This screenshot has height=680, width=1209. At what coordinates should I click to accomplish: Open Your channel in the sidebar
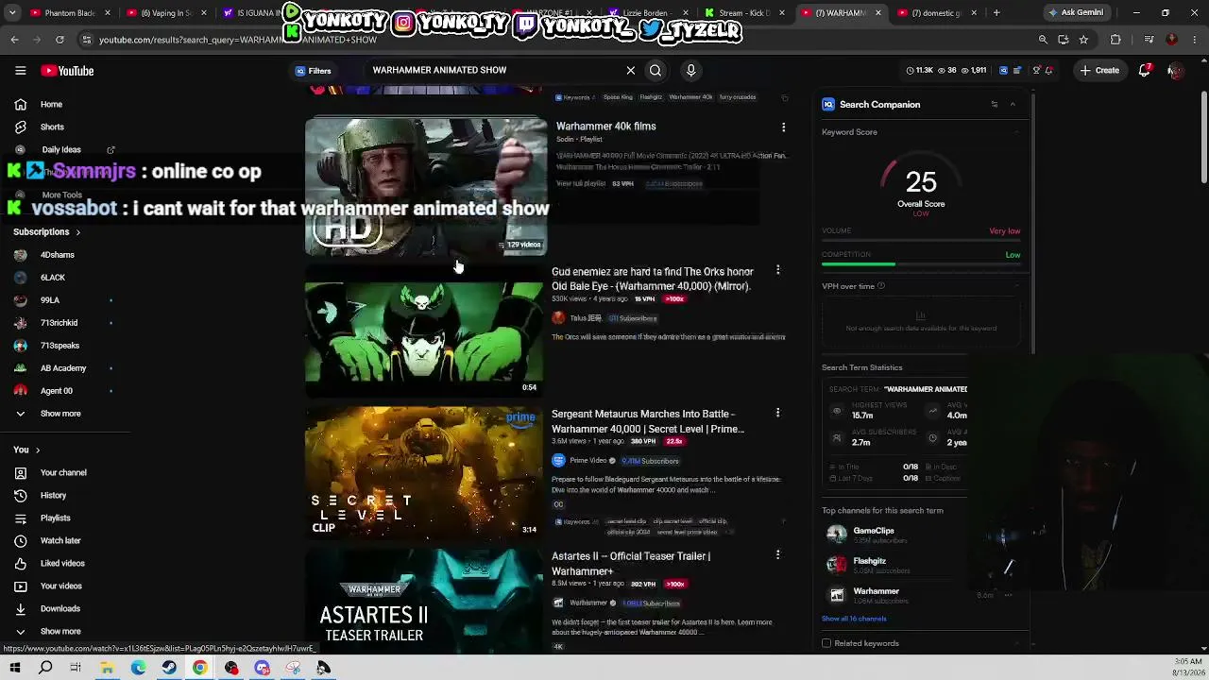63,473
